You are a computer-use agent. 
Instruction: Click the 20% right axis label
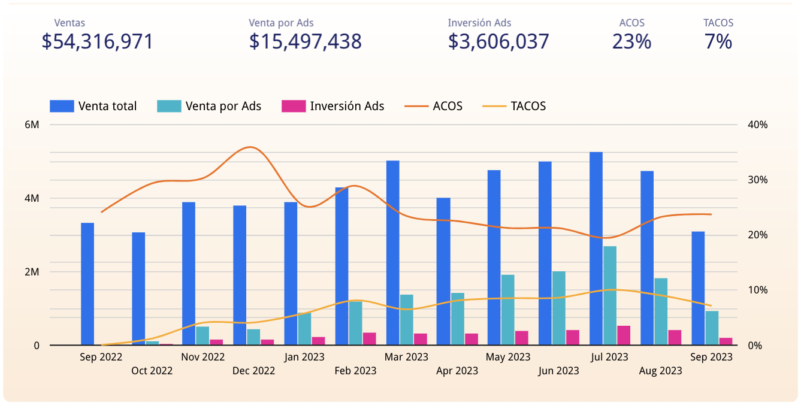click(x=758, y=235)
